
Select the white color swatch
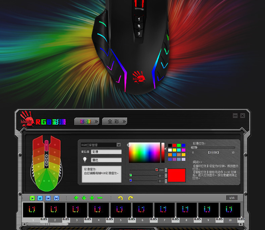point(170,150)
